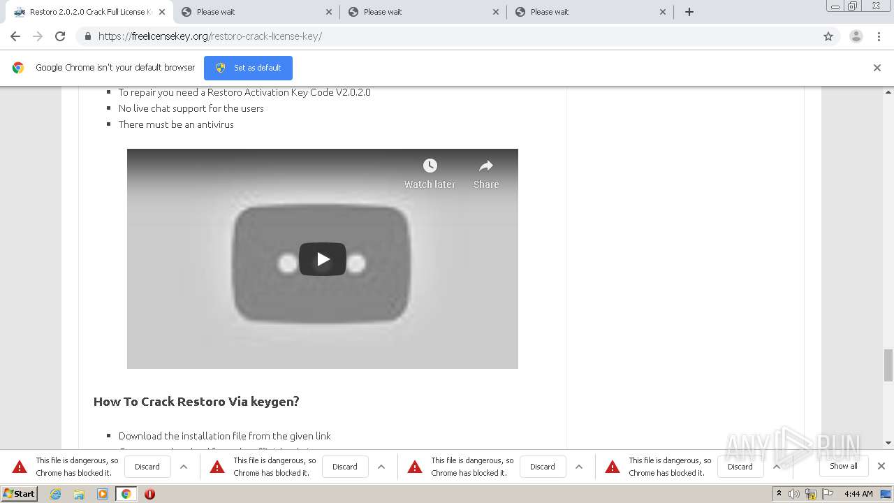Open the Windows Start menu
The width and height of the screenshot is (894, 503).
click(x=19, y=494)
